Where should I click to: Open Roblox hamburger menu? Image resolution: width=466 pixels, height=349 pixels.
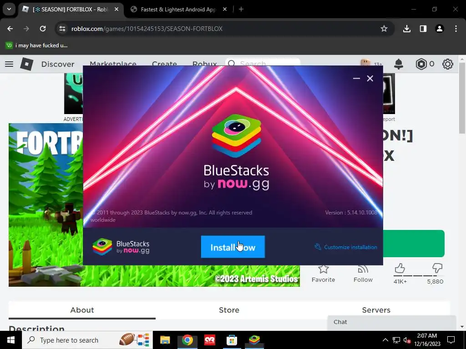9,64
